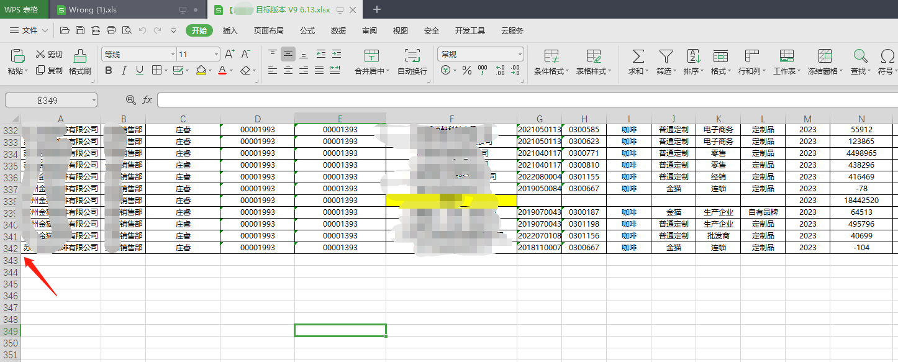Export to PDF icon in quick toolbar
Viewport: 898px width, 362px height.
click(x=96, y=30)
